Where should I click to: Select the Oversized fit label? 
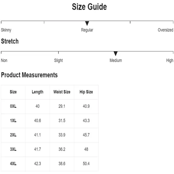(x=166, y=30)
